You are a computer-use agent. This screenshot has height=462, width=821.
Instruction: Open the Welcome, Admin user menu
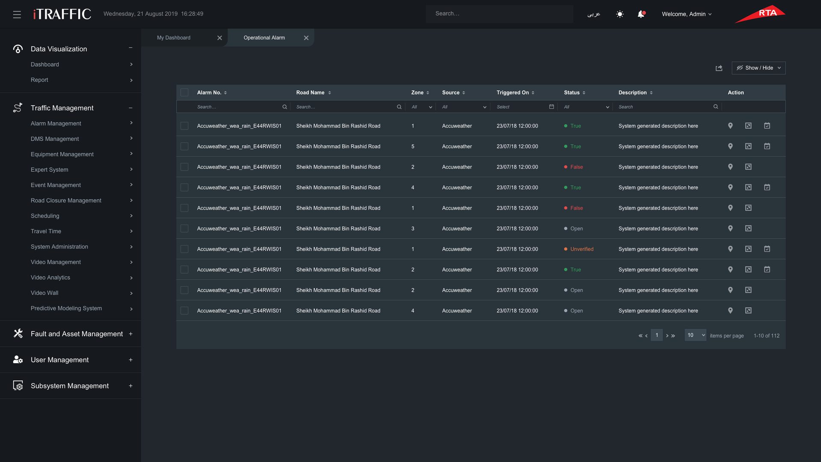687,14
